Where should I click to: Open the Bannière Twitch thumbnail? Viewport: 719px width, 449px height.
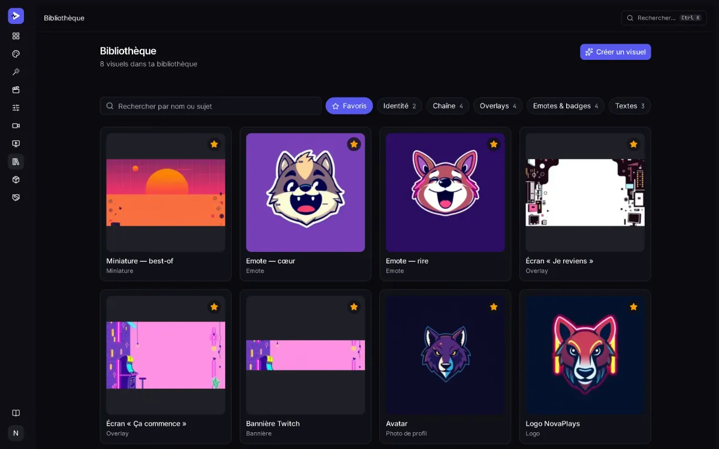click(306, 356)
